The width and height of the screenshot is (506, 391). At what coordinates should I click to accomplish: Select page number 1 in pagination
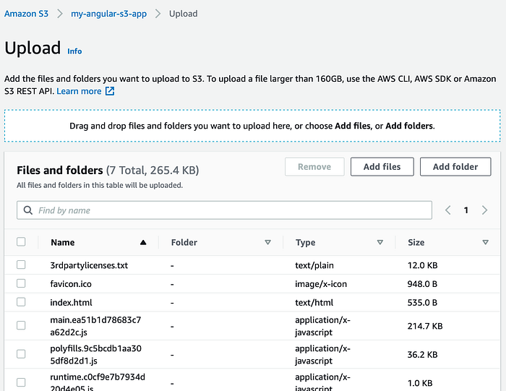point(466,210)
